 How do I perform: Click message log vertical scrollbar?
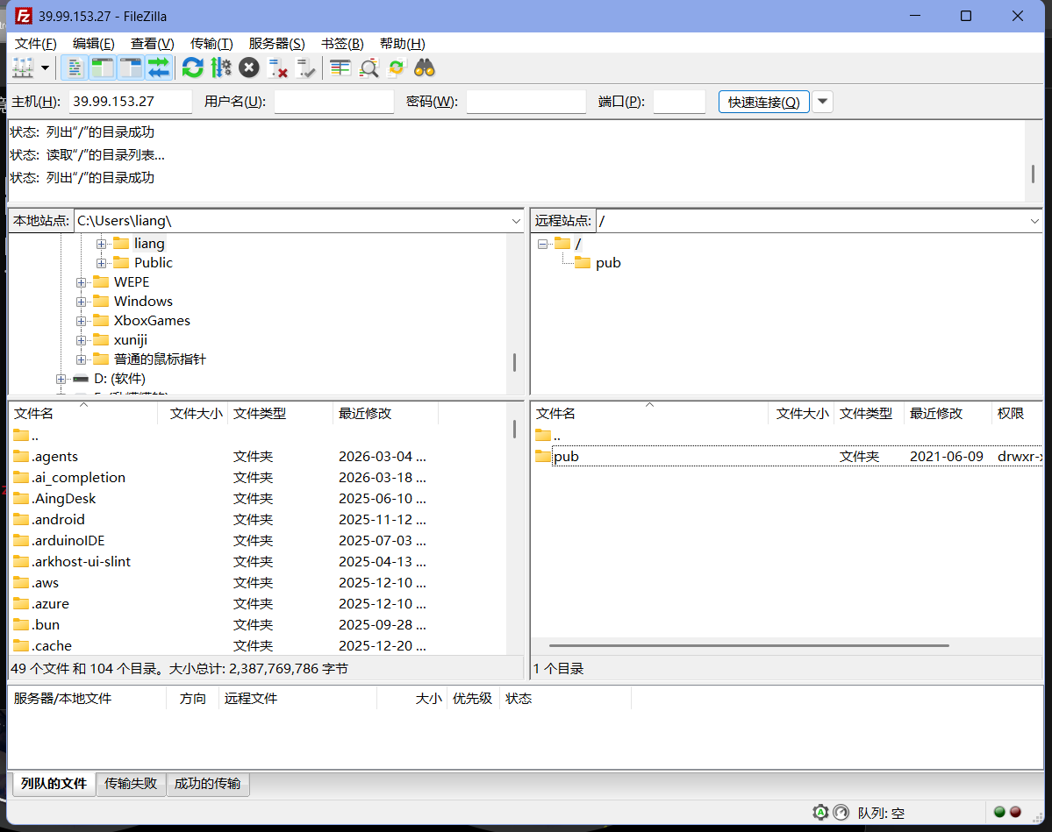(x=1033, y=174)
